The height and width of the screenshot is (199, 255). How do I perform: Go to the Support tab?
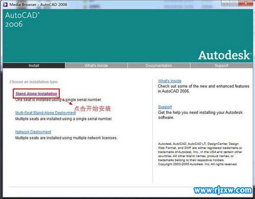(221, 66)
